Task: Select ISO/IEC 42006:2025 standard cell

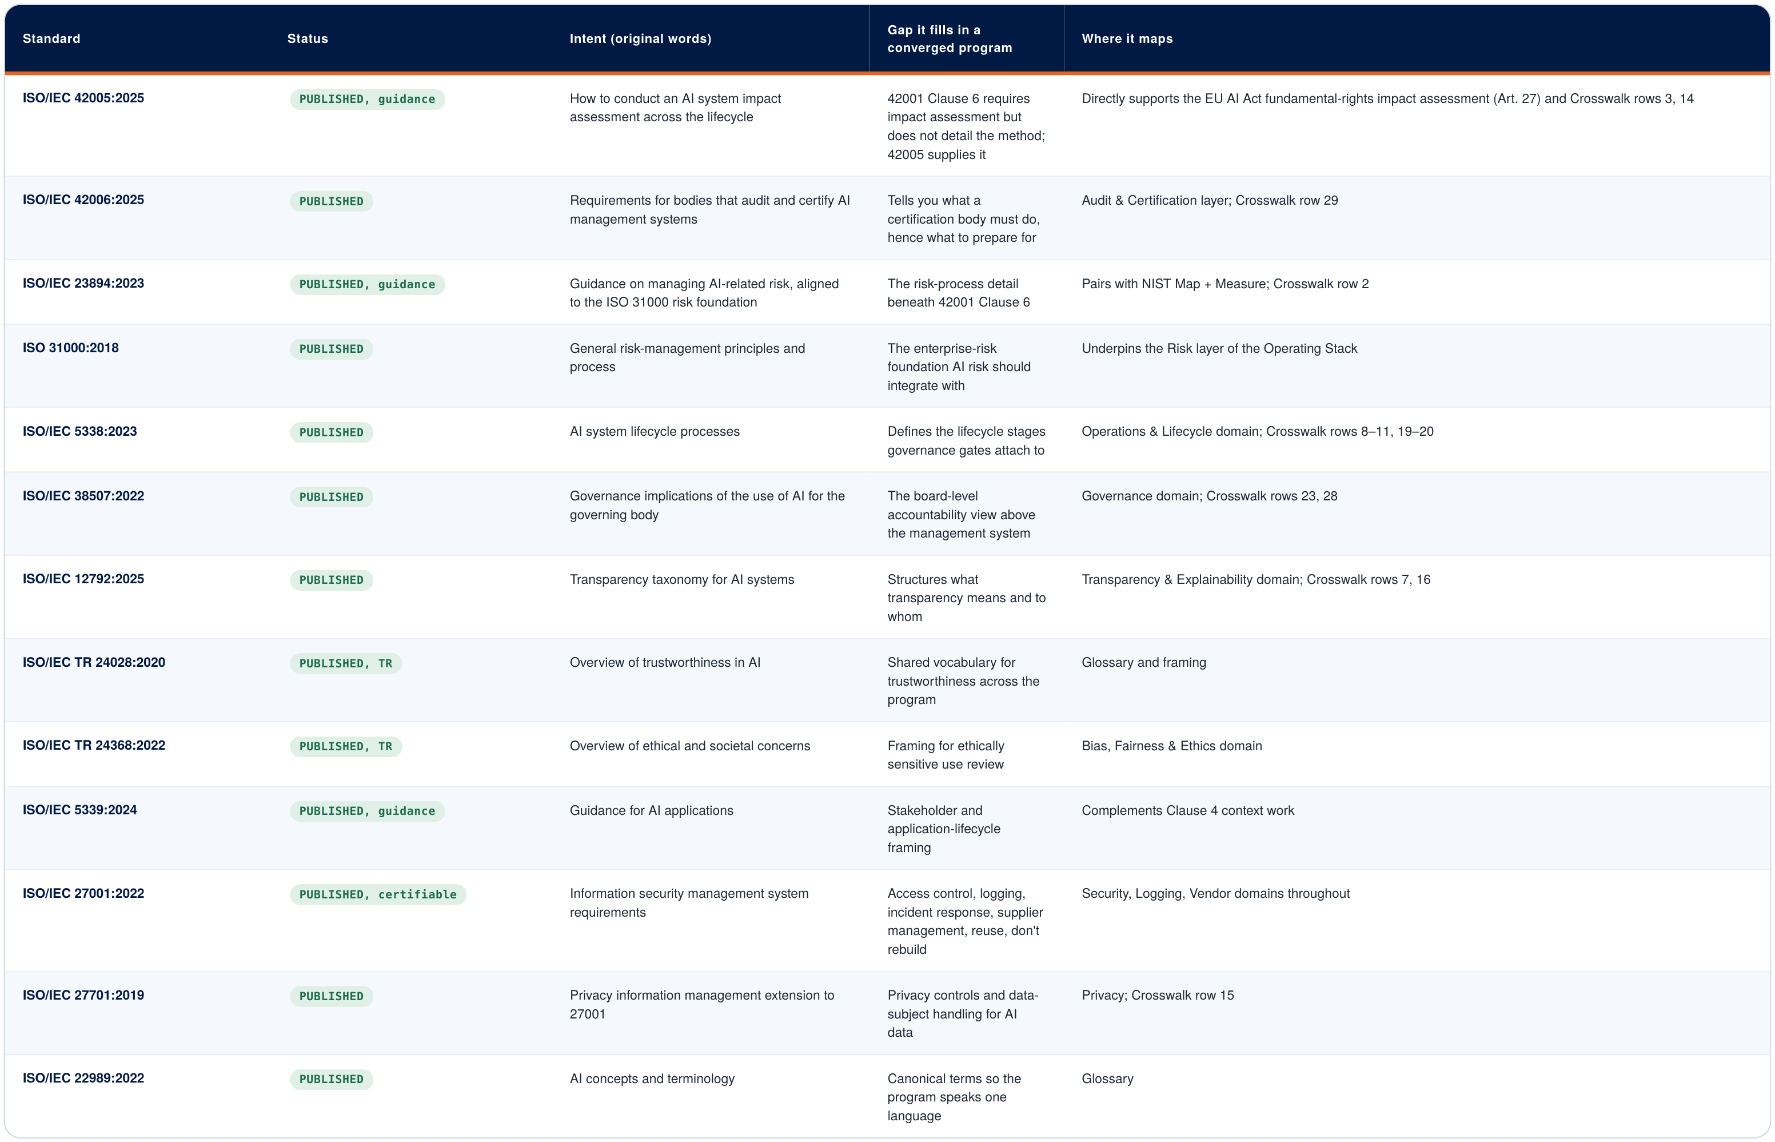Action: [x=83, y=200]
